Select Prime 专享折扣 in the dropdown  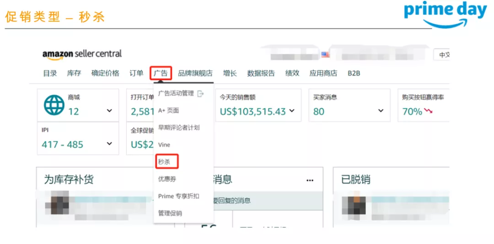pos(178,196)
